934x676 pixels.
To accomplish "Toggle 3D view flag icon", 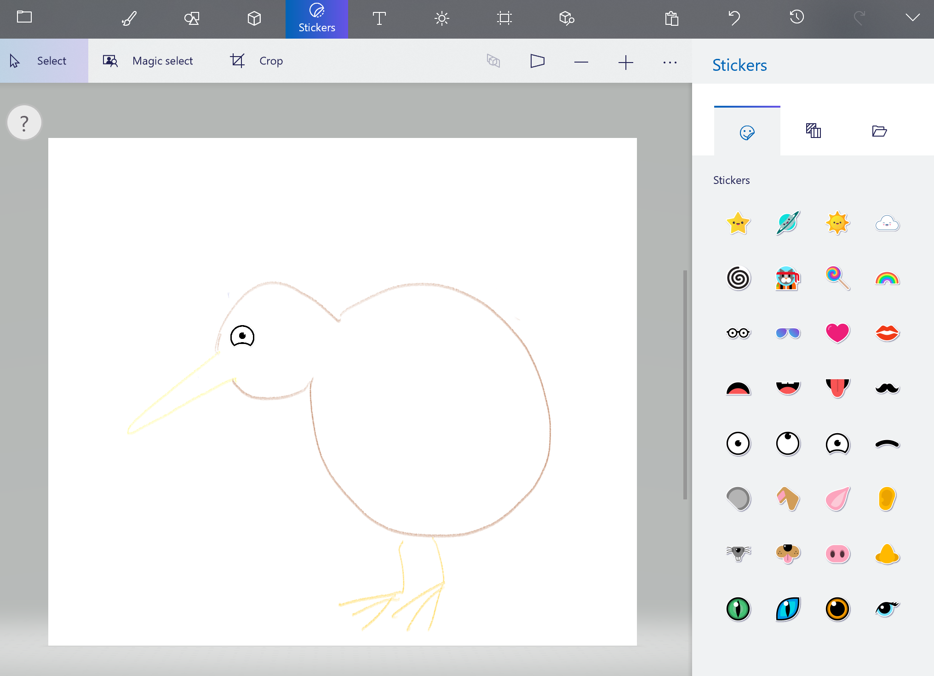I will coord(537,61).
